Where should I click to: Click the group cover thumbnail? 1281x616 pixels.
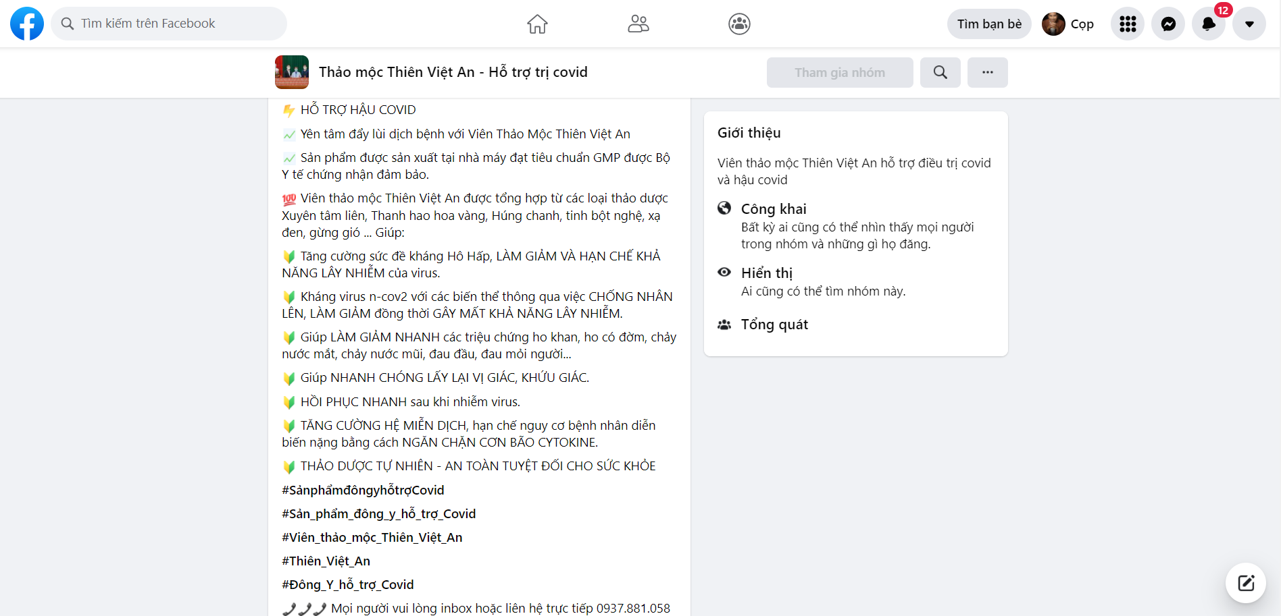(292, 72)
